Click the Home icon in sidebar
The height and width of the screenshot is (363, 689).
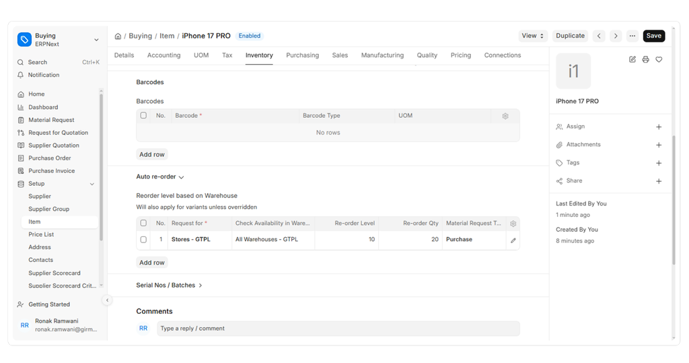(x=21, y=94)
